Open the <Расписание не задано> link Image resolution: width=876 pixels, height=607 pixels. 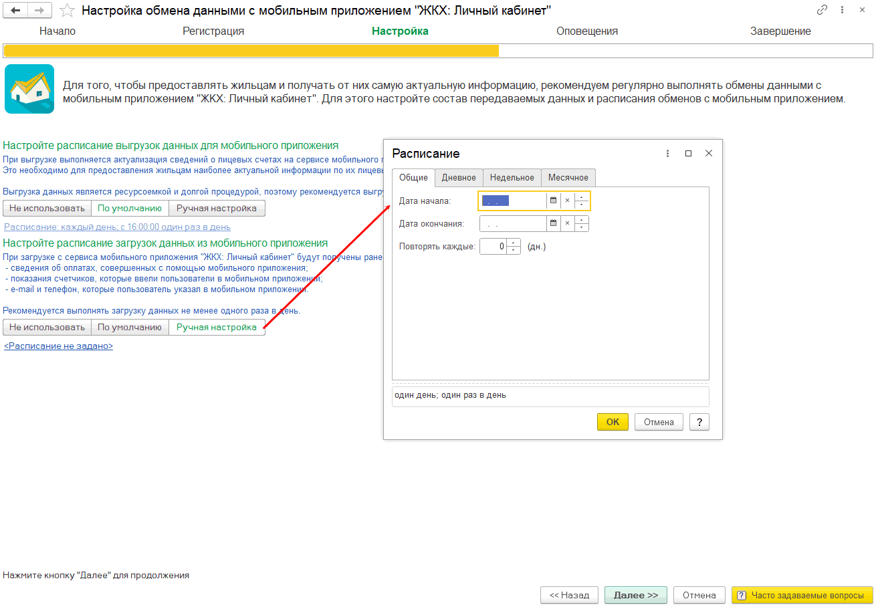pos(58,346)
